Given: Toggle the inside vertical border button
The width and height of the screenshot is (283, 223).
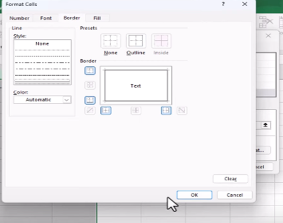Looking at the screenshot, I should (136, 110).
